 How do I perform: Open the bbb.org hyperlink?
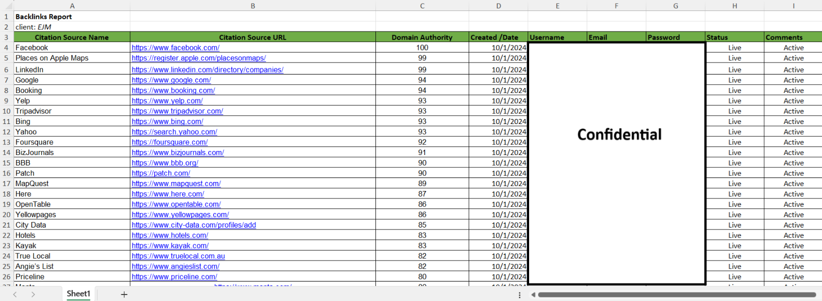click(x=165, y=163)
